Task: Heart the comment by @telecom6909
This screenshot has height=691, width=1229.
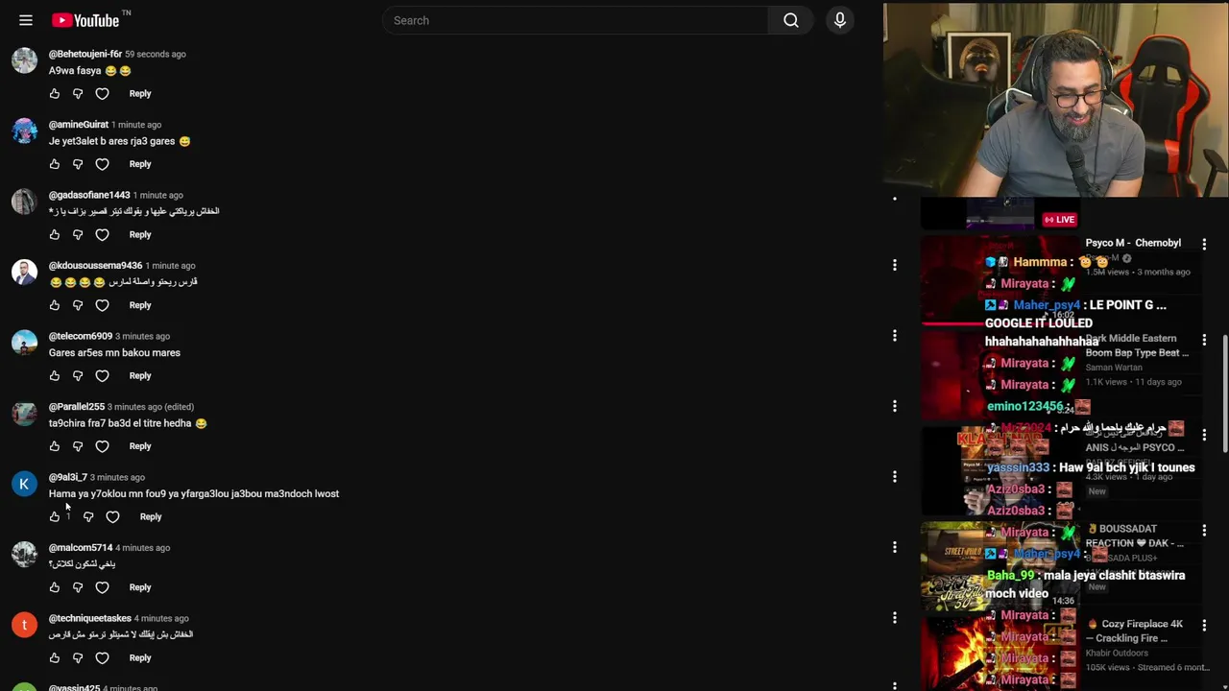Action: click(x=102, y=375)
